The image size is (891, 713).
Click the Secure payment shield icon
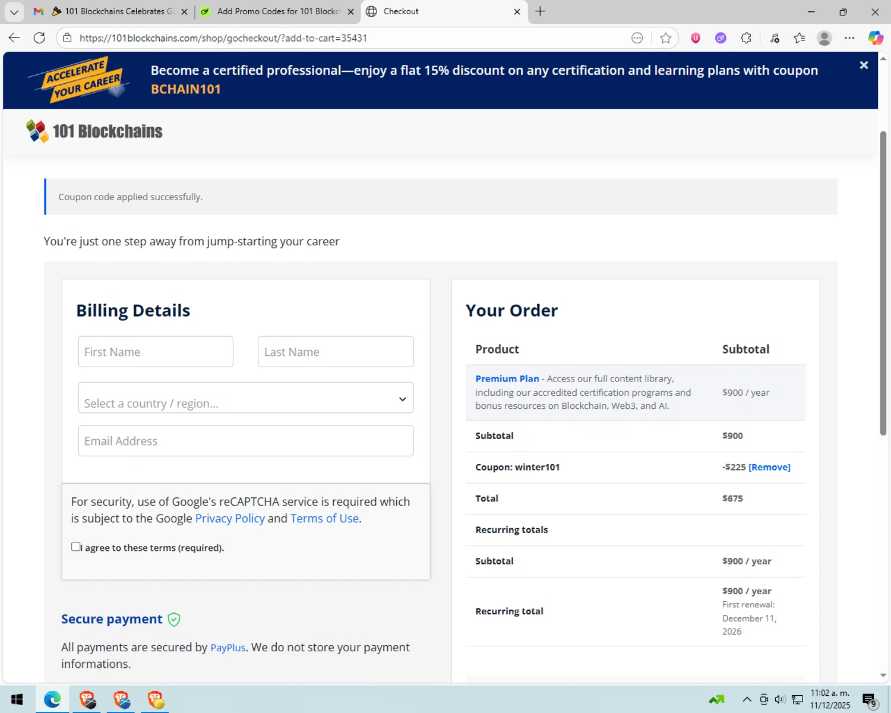click(174, 620)
